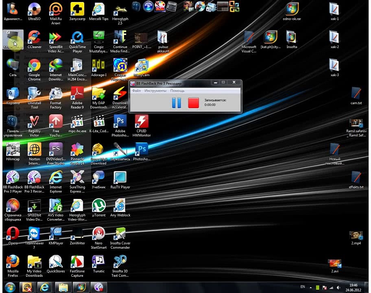Open the Помощь menu
The height and width of the screenshot is (293, 371).
pos(177,91)
